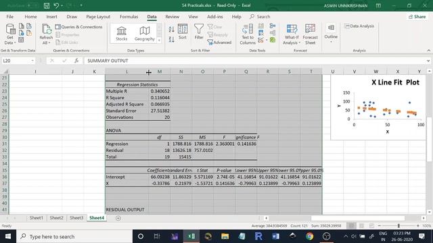Screen dimensions: 433x243
Task: Click the Undo icon
Action: [56, 5]
